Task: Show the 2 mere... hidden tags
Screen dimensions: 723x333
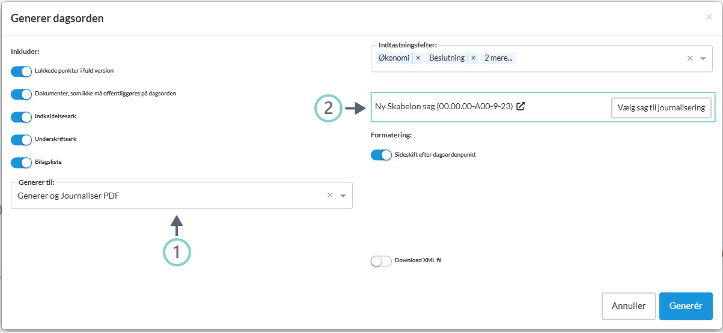Action: 499,58
